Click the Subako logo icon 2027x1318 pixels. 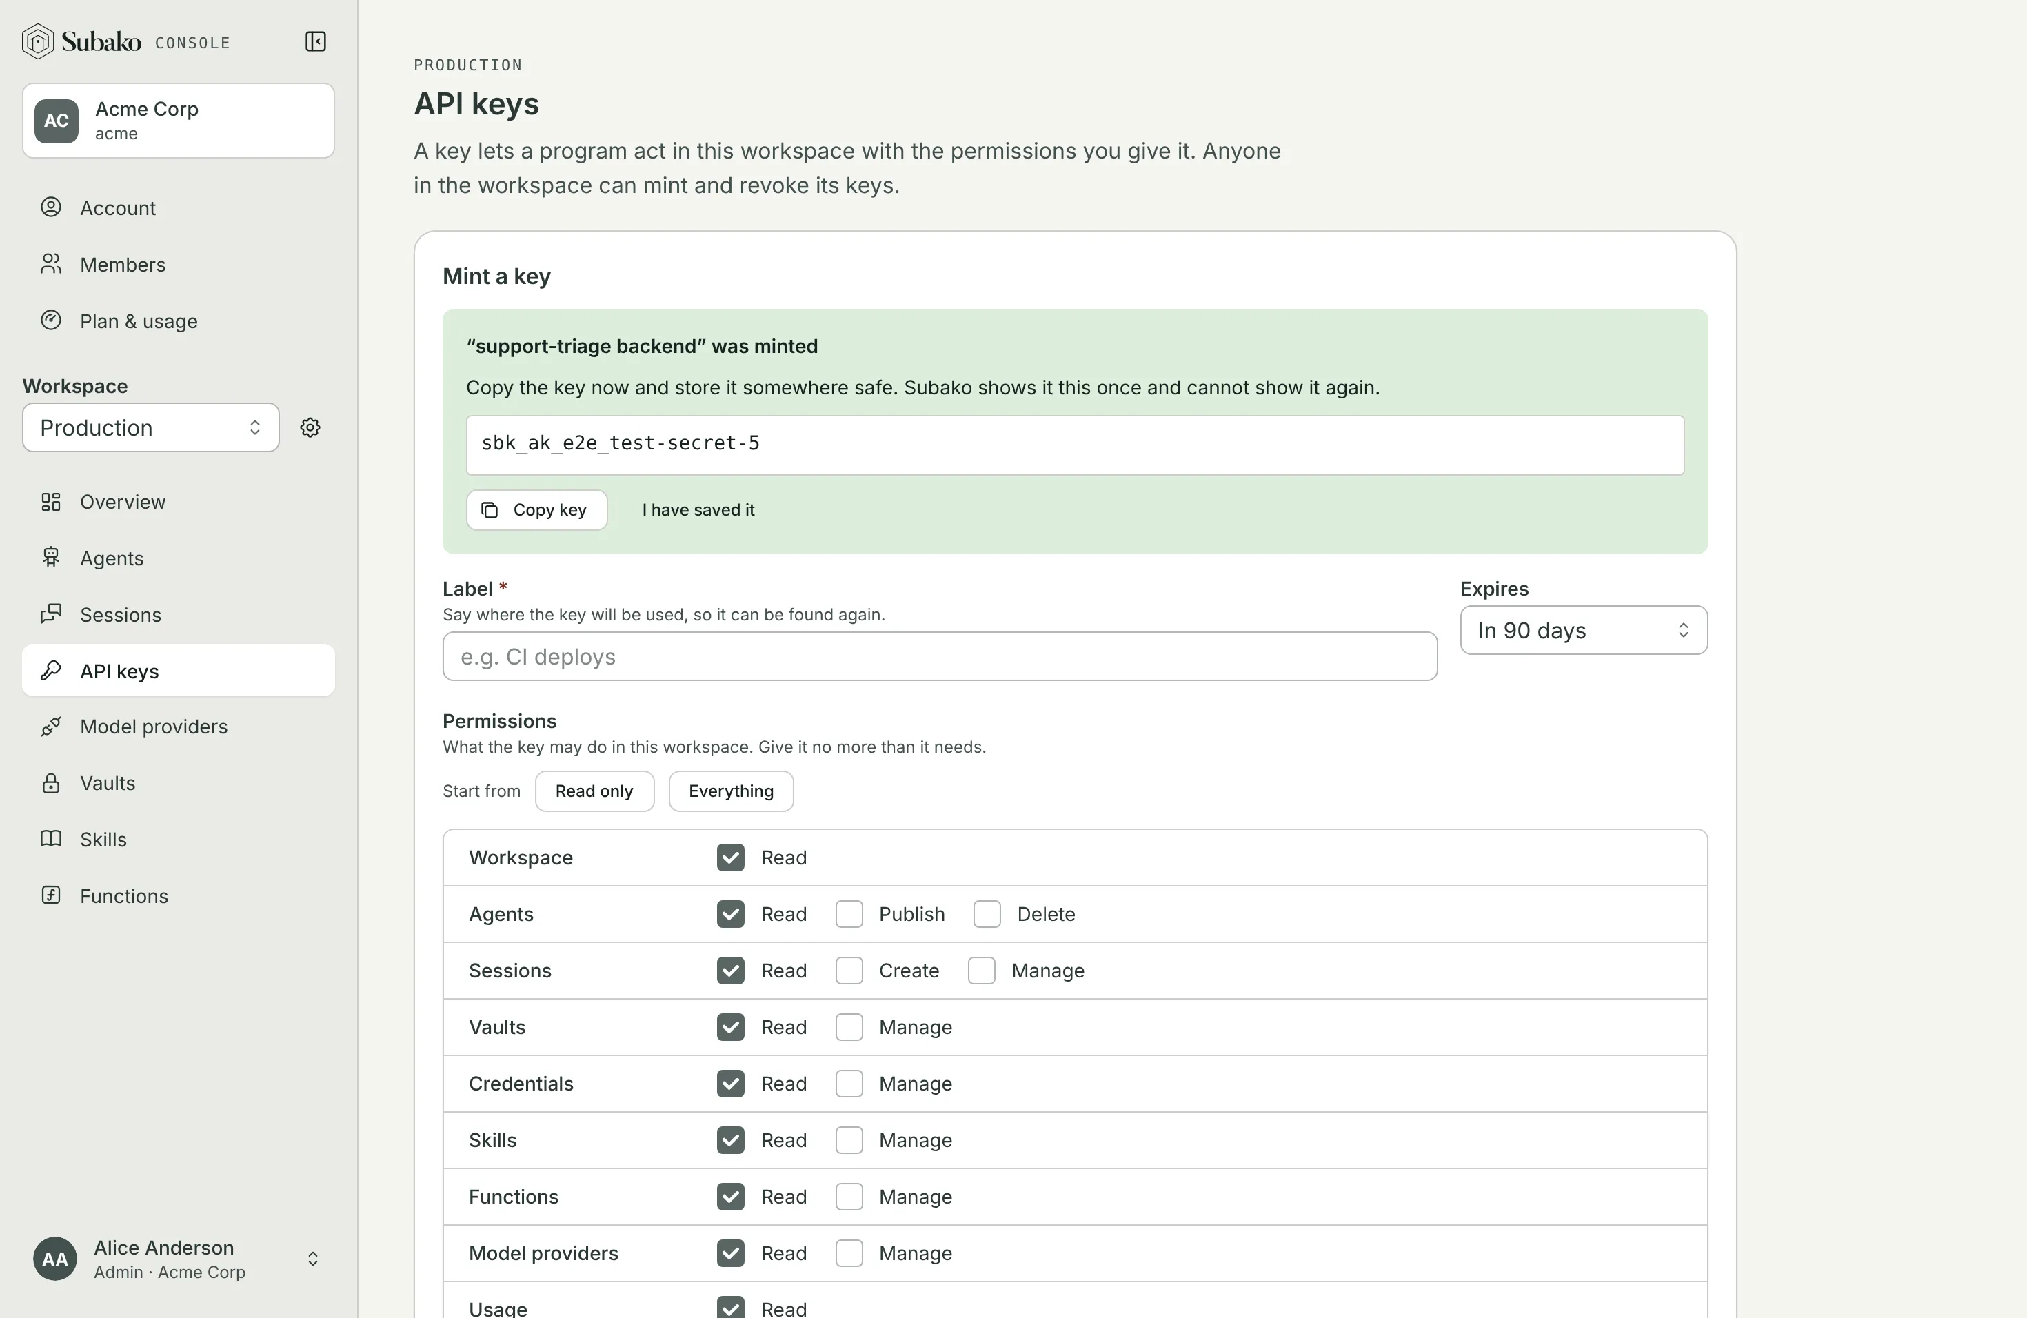[37, 42]
